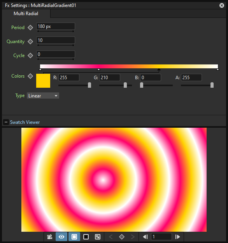Go to next keyframe arrow
Image resolution: width=228 pixels, height=243 pixels.
tap(133, 237)
